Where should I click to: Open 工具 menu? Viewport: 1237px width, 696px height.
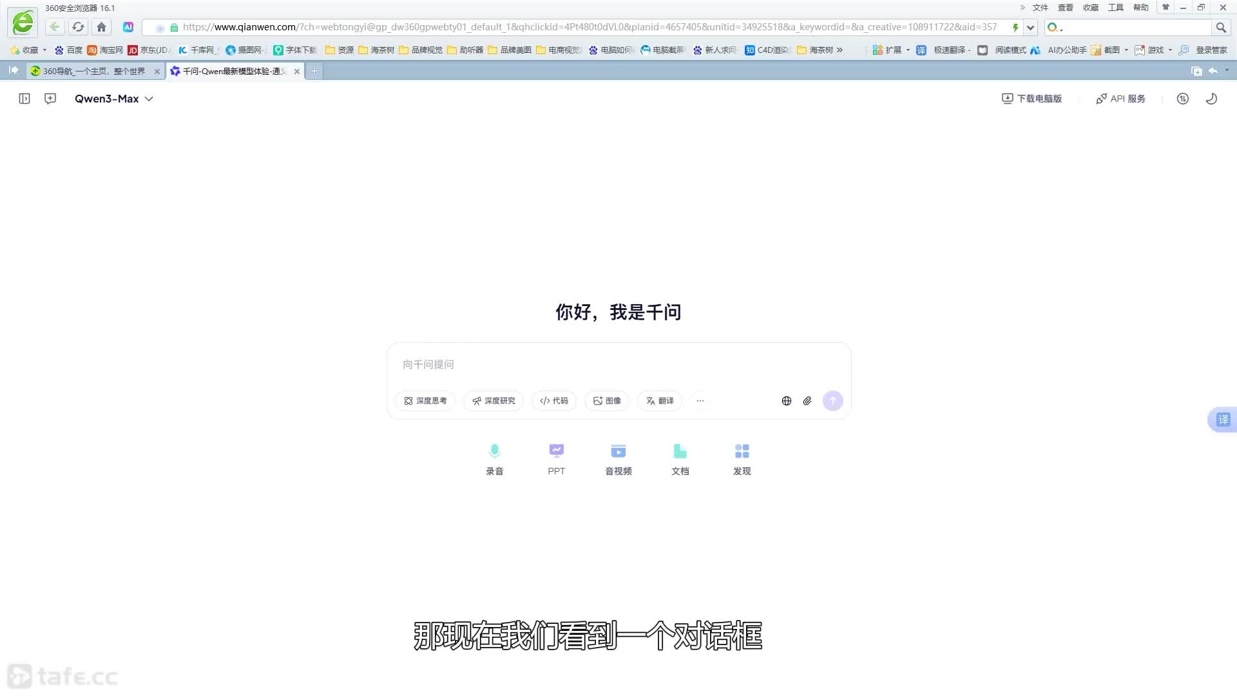pos(1115,8)
